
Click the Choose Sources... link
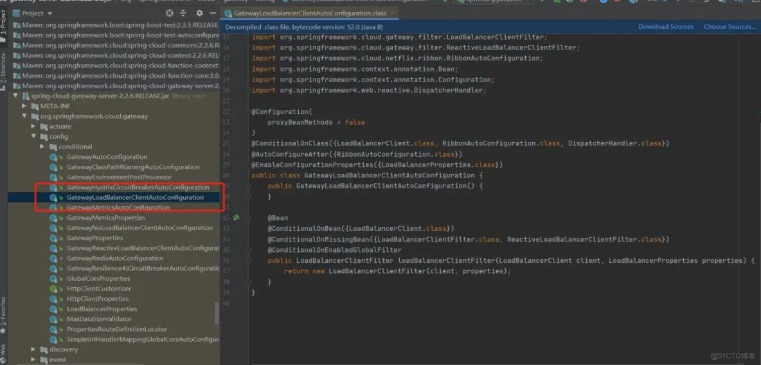pos(730,27)
